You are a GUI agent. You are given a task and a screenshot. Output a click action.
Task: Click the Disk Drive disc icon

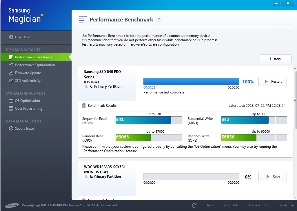pyautogui.click(x=11, y=37)
